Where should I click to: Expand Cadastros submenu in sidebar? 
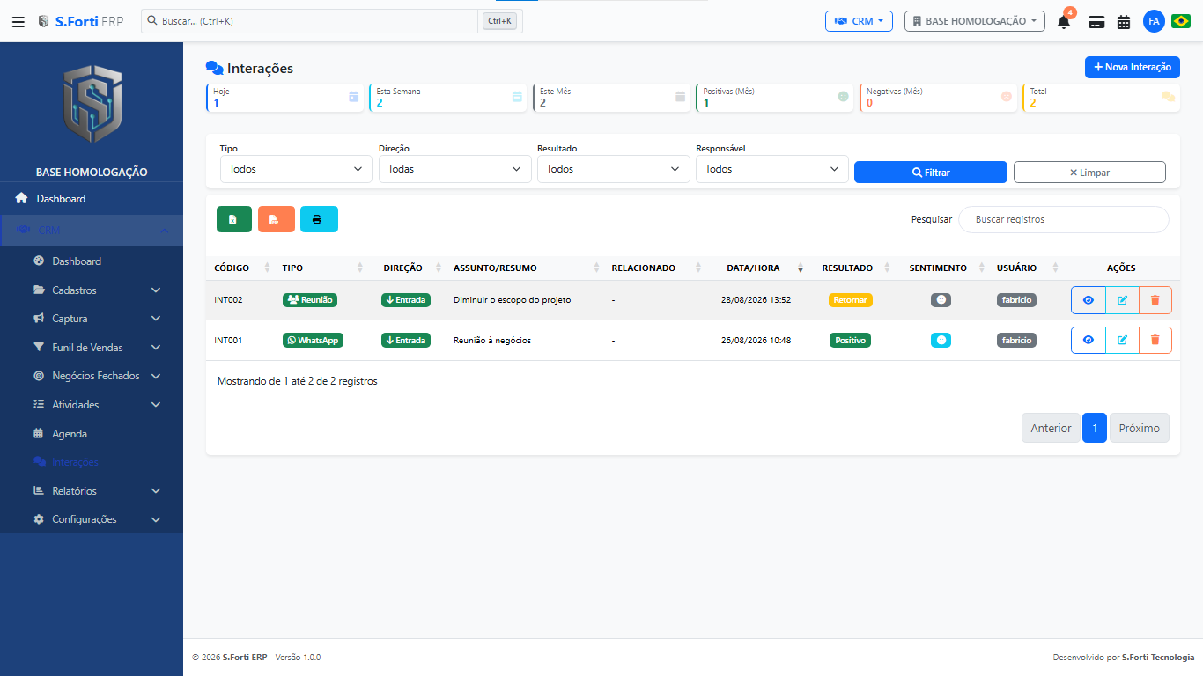(92, 290)
